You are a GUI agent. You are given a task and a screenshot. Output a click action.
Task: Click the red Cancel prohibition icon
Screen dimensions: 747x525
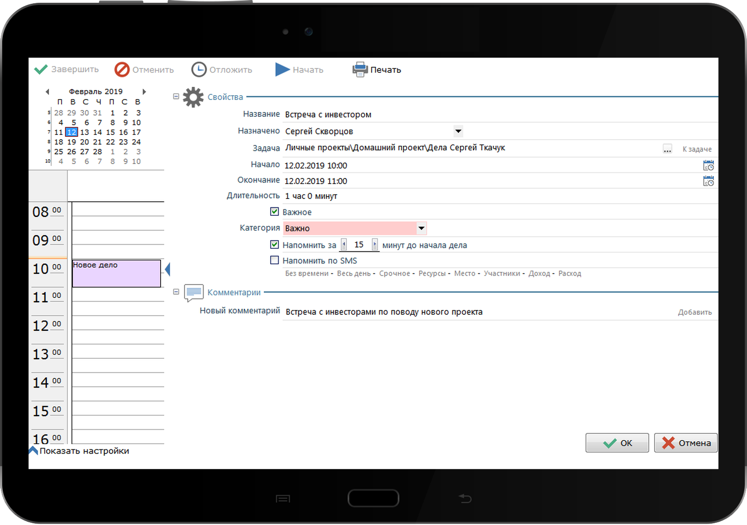pyautogui.click(x=122, y=70)
